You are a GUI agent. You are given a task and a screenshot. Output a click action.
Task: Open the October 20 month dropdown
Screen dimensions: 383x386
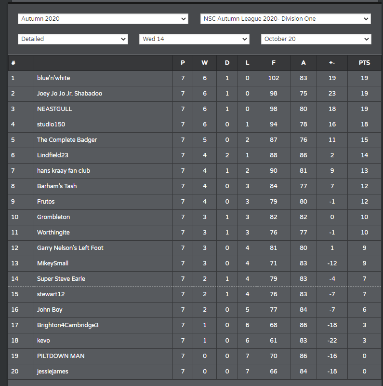click(x=316, y=39)
